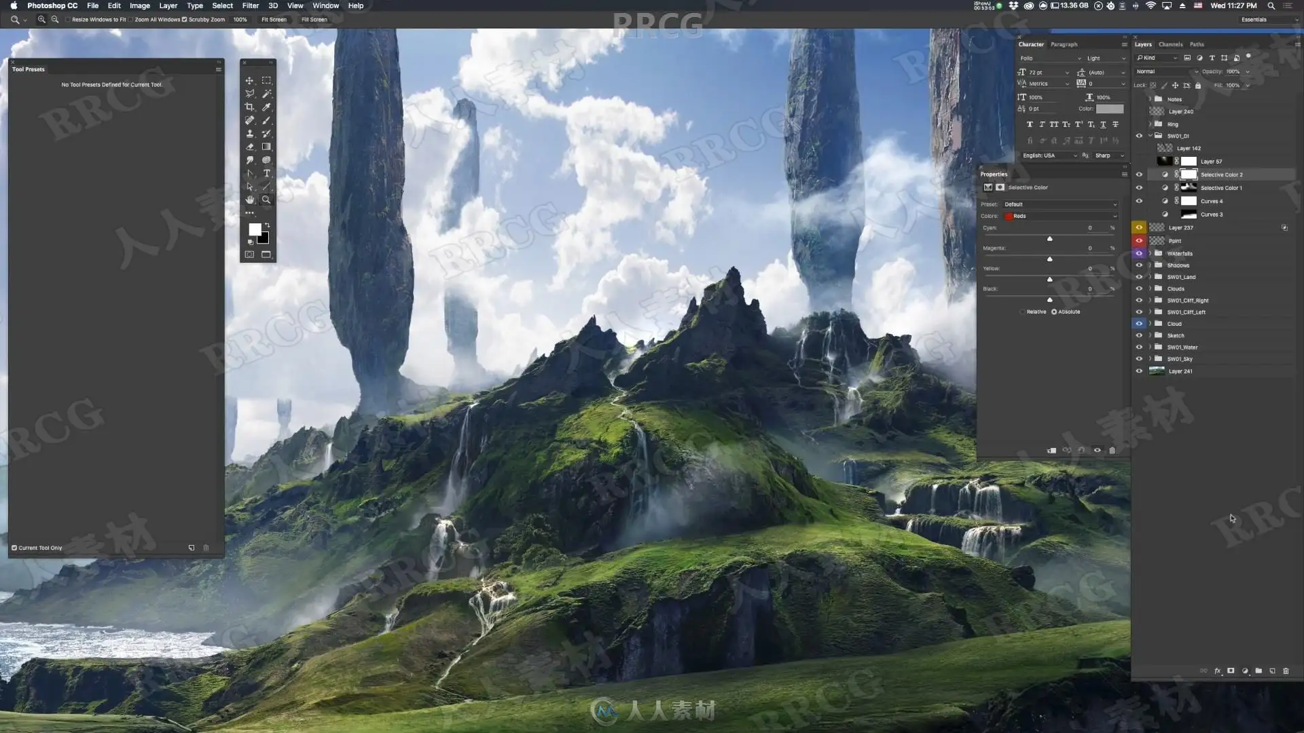Open the Preset dropdown in Properties

1059,204
